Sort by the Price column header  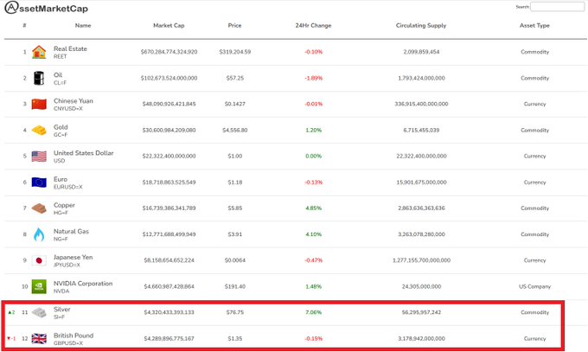(x=234, y=26)
